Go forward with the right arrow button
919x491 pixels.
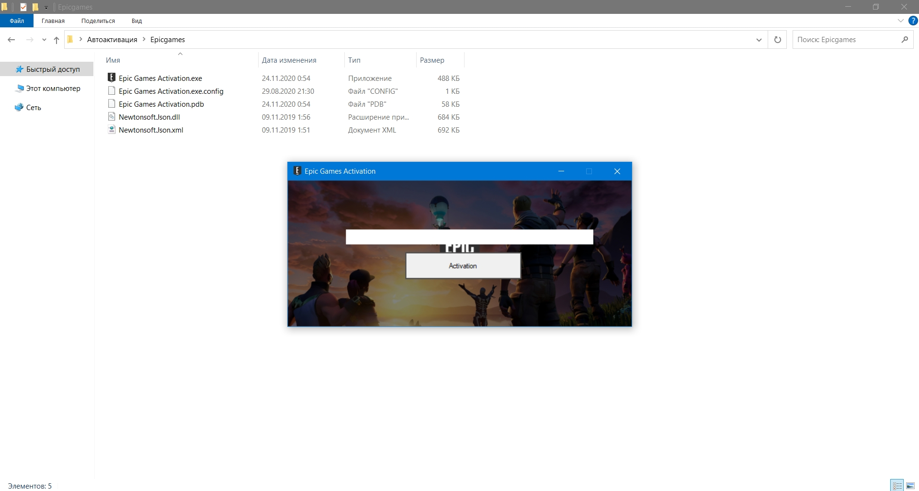pos(30,40)
